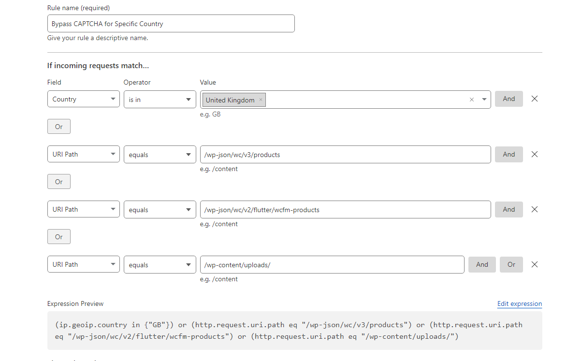567x361 pixels.
Task: Click Or button on the wp-content/uploads row
Action: tap(511, 264)
